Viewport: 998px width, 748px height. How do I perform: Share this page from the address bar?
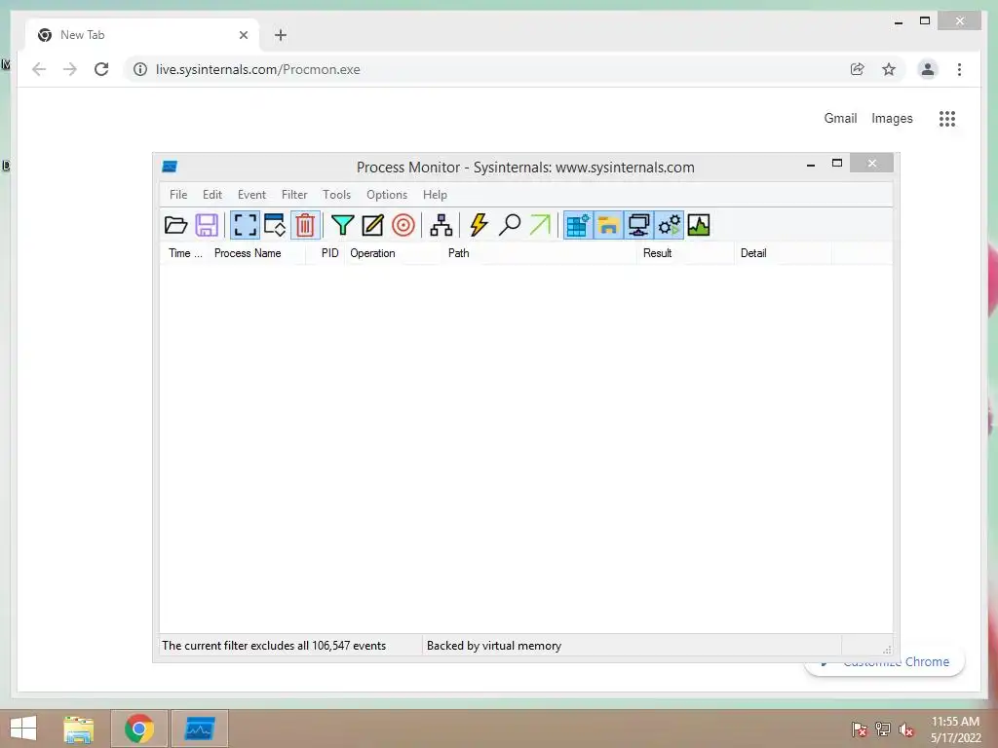pos(858,69)
